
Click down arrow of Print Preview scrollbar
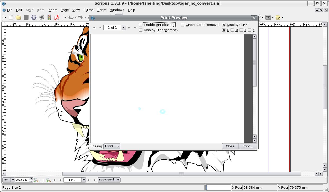coord(255,140)
